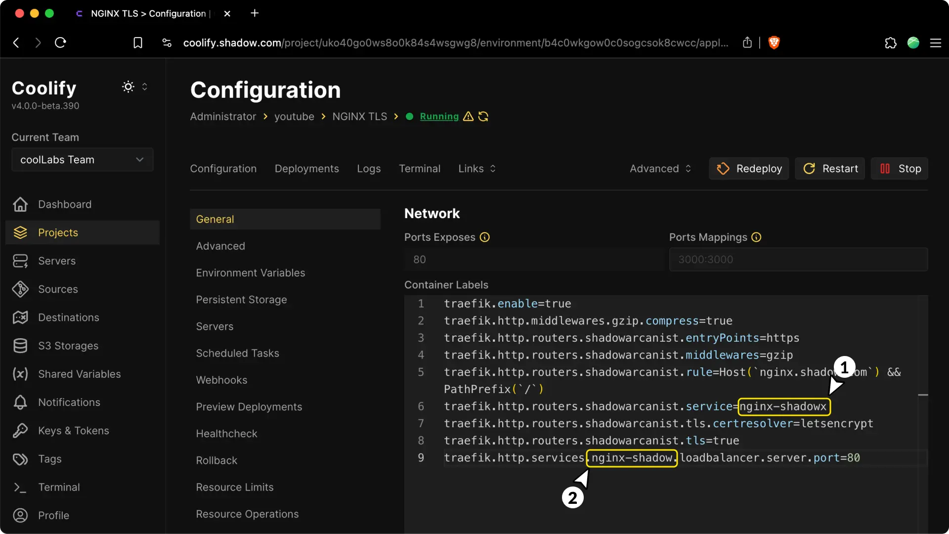Switch to the Configuration tab
This screenshot has width=949, height=534.
223,169
